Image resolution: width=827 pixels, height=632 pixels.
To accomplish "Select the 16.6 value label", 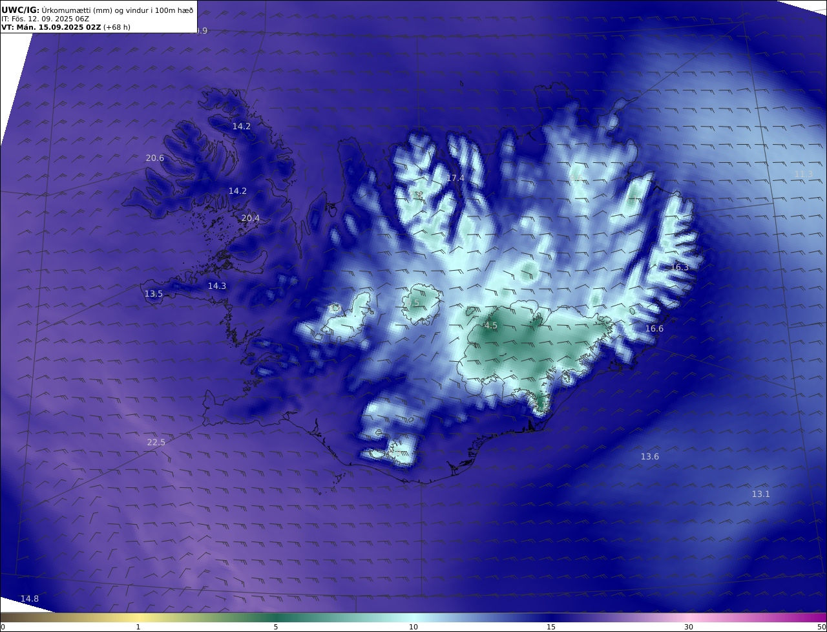I will click(654, 329).
